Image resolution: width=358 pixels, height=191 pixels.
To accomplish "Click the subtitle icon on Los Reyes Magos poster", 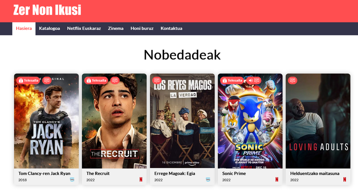I will click(157, 80).
